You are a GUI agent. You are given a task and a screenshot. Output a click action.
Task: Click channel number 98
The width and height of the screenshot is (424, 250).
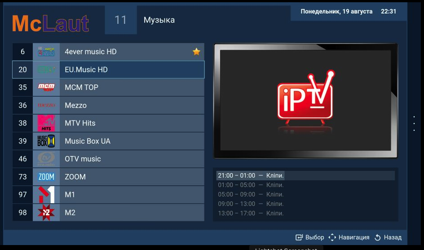tap(23, 212)
